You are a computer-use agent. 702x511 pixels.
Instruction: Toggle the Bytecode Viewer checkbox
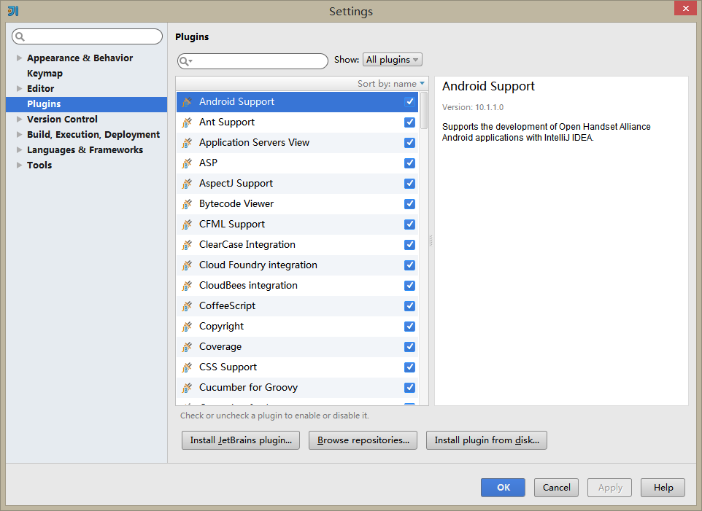click(409, 204)
